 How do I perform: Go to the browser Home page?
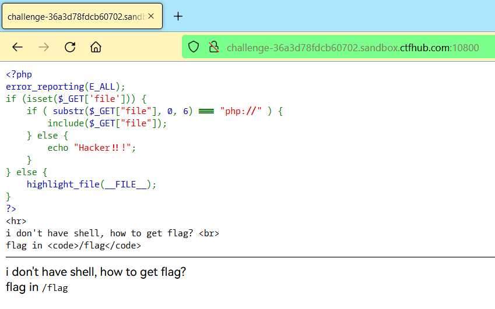click(96, 47)
